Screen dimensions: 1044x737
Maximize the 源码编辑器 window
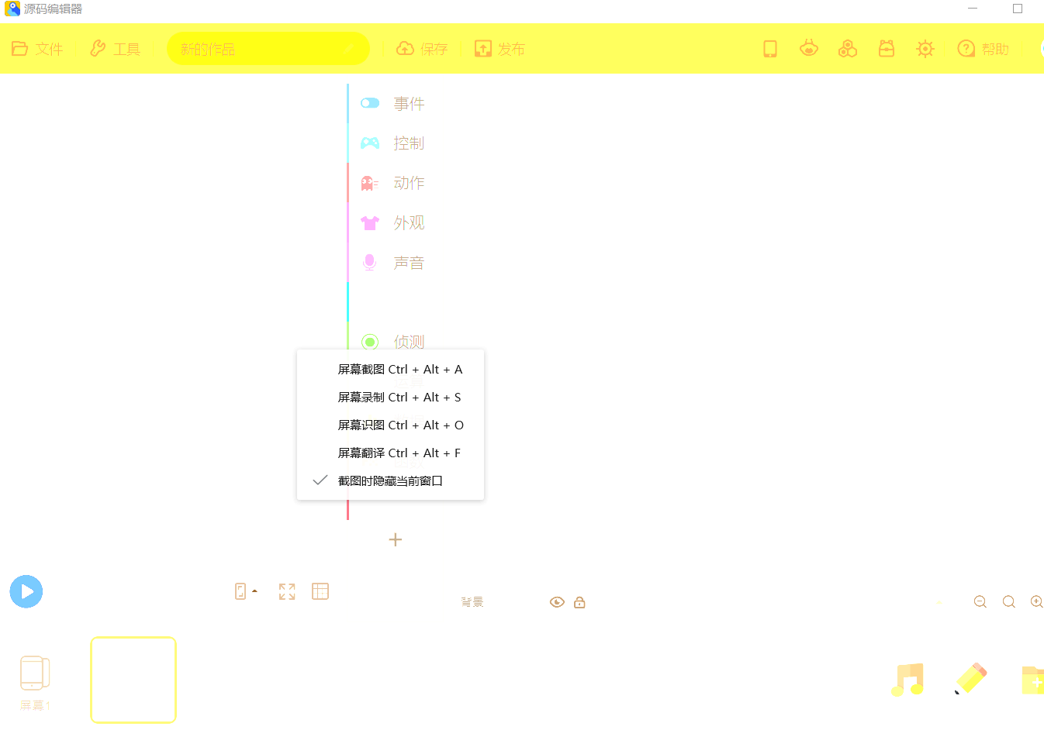point(1018,9)
